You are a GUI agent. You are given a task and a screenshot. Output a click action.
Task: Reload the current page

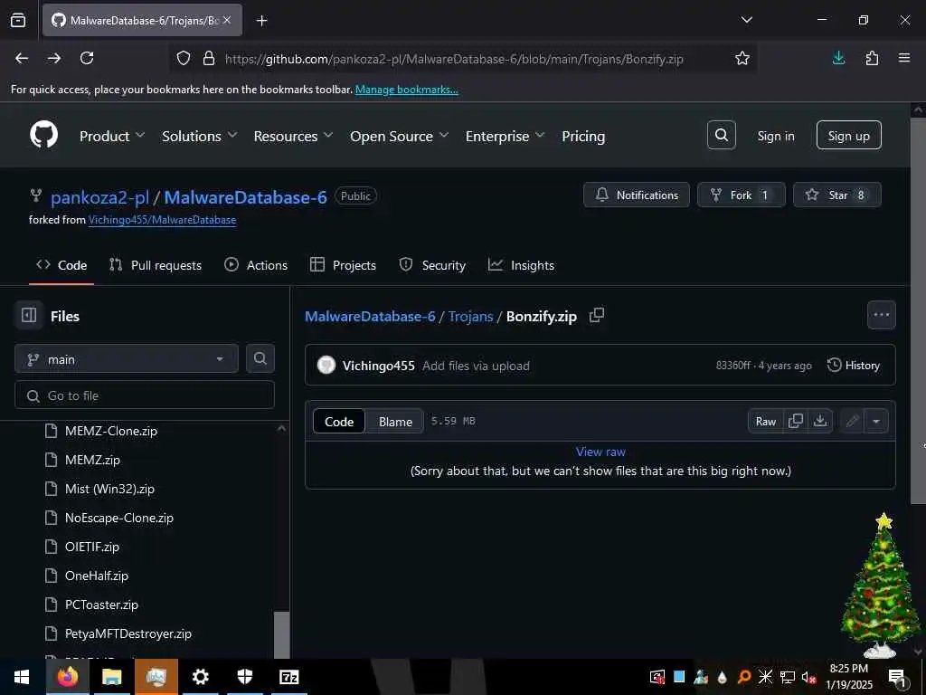tap(87, 58)
